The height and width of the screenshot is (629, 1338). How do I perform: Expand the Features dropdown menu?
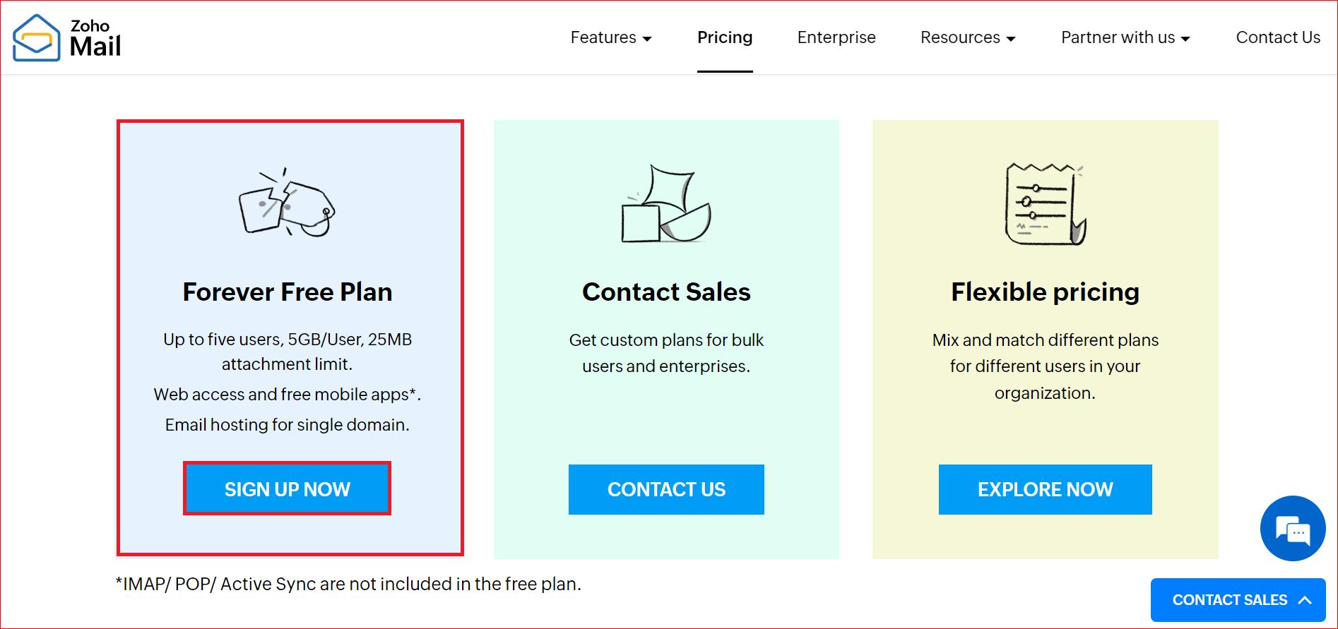pos(610,37)
